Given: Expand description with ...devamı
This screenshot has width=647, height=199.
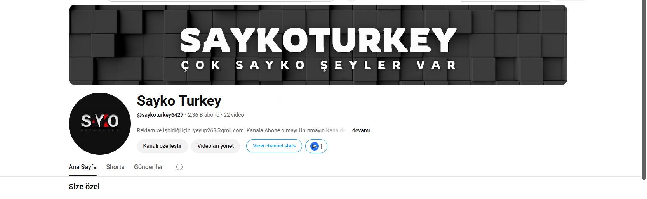Looking at the screenshot, I should tap(358, 130).
